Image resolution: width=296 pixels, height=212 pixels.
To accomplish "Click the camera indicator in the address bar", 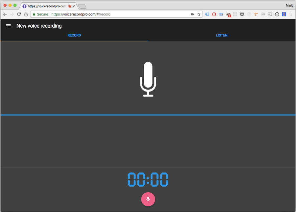I will pyautogui.click(x=192, y=14).
